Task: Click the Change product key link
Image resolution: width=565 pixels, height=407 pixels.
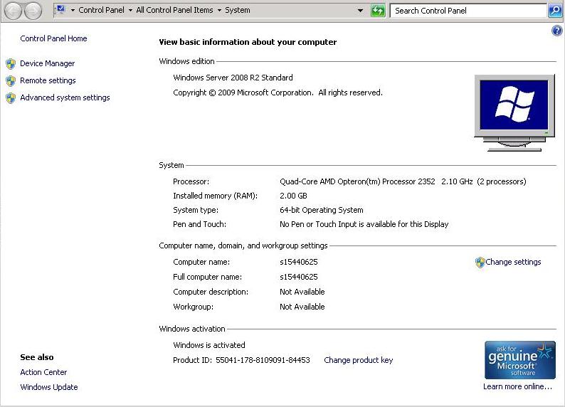Action: [358, 360]
